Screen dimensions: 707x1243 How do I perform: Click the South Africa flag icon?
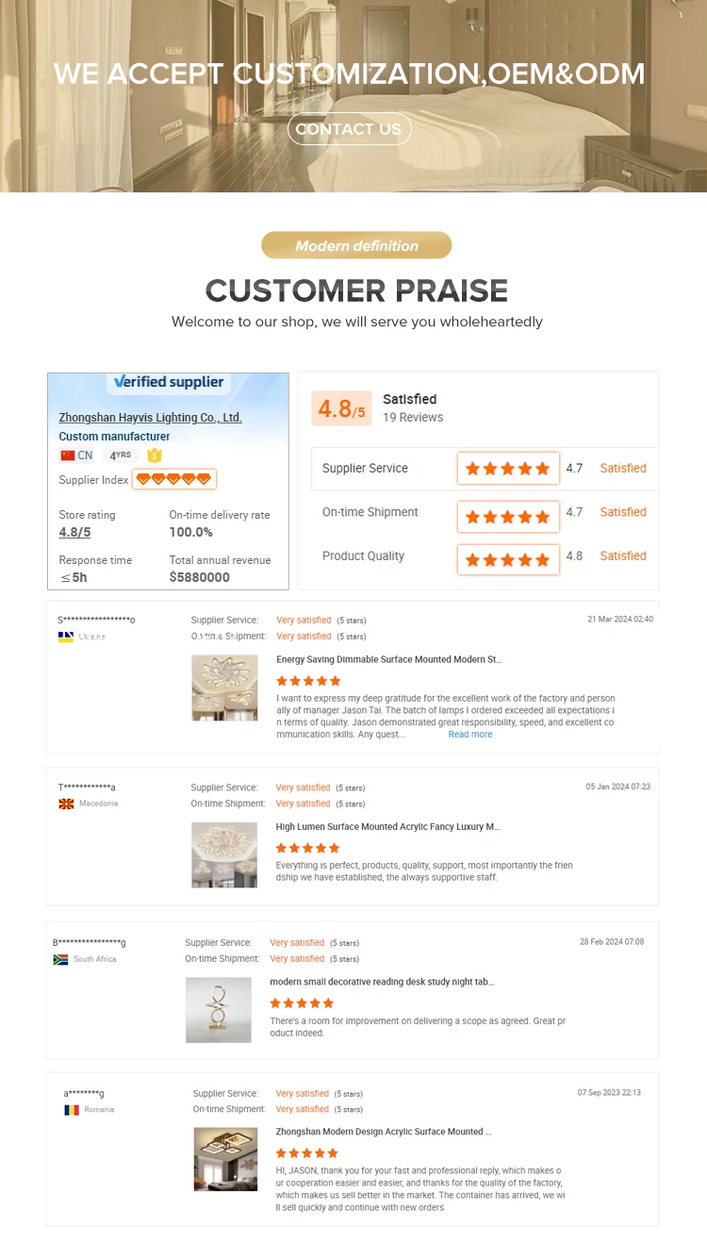[60, 959]
